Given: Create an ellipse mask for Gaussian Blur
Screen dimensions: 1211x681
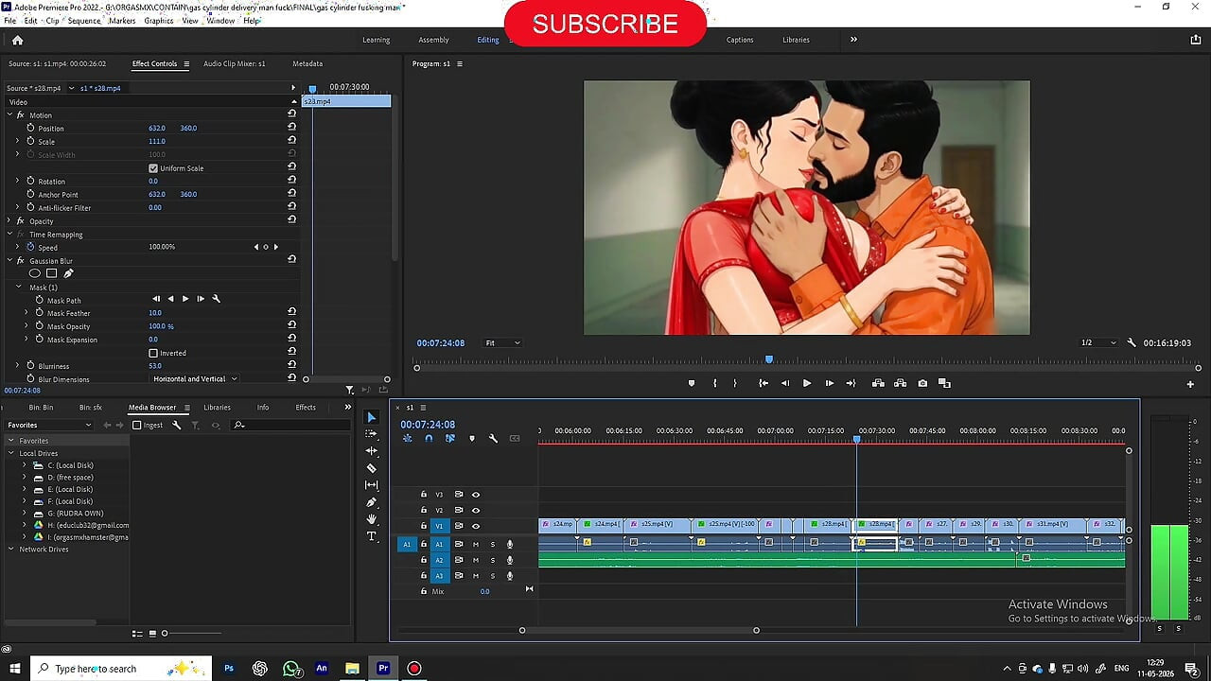Looking at the screenshot, I should (x=35, y=273).
